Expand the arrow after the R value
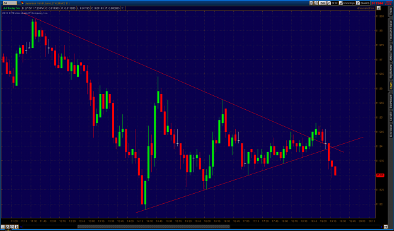This screenshot has width=394, height=231. [x=123, y=8]
